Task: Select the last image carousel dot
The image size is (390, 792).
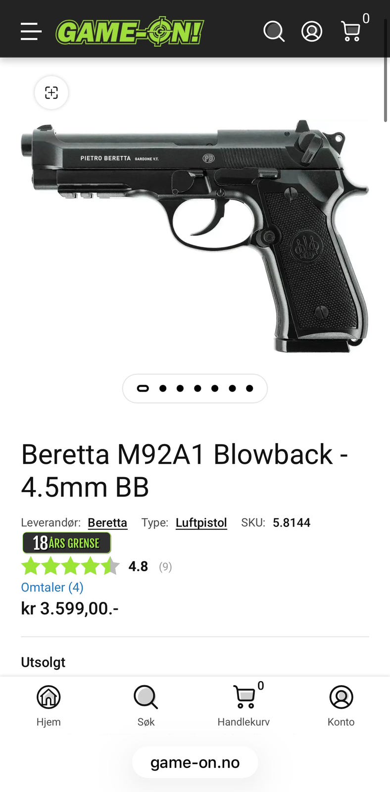Action: click(x=249, y=389)
